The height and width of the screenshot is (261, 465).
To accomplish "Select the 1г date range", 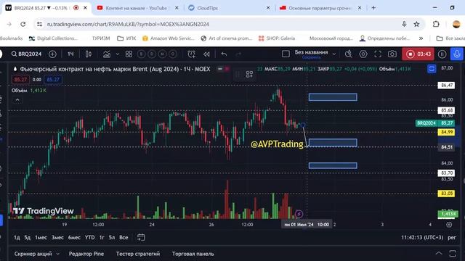I will [x=102, y=237].
